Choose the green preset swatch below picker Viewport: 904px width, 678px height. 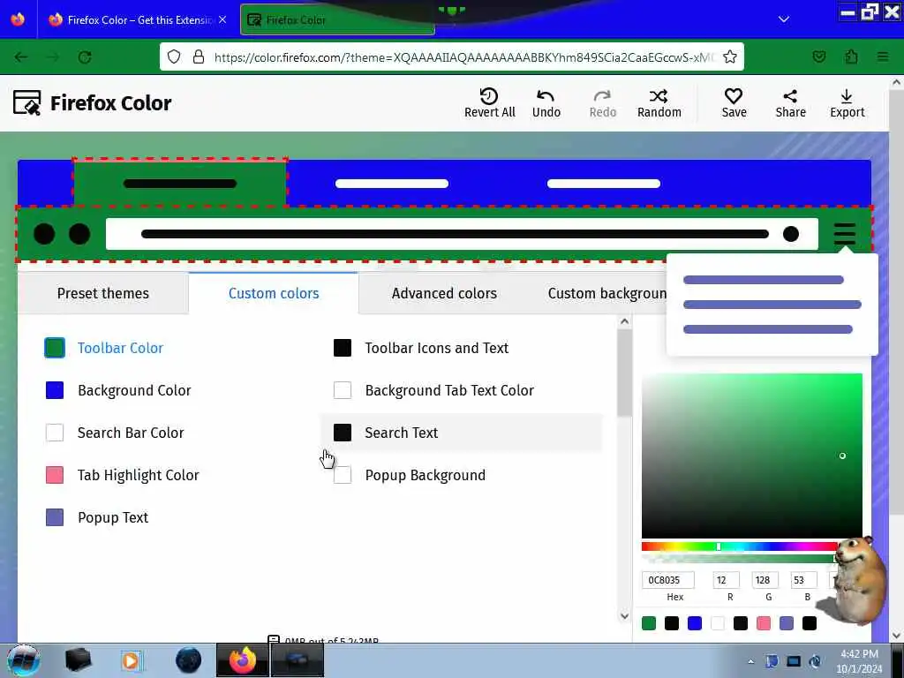pos(649,623)
